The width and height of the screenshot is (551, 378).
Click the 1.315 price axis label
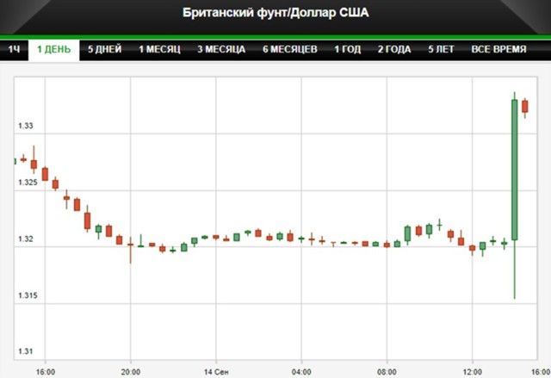click(28, 295)
